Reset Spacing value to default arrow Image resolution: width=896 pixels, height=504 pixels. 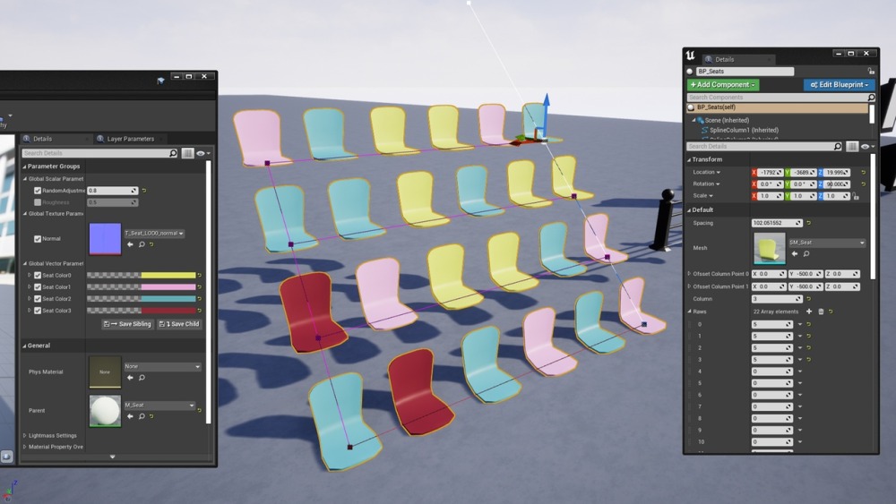pos(808,223)
